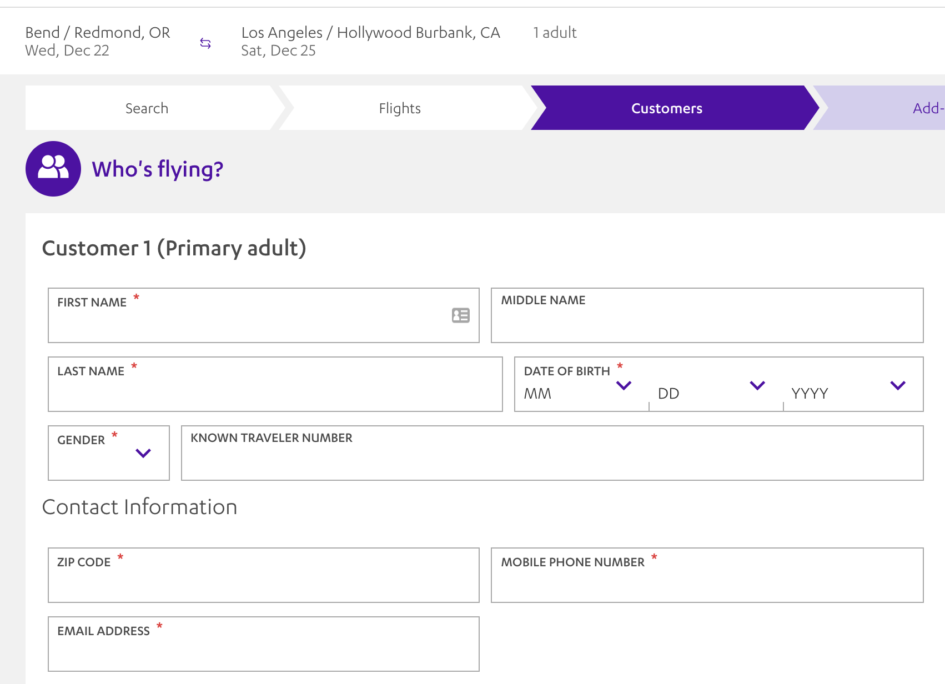Click the swap route arrows icon
945x684 pixels.
(205, 43)
